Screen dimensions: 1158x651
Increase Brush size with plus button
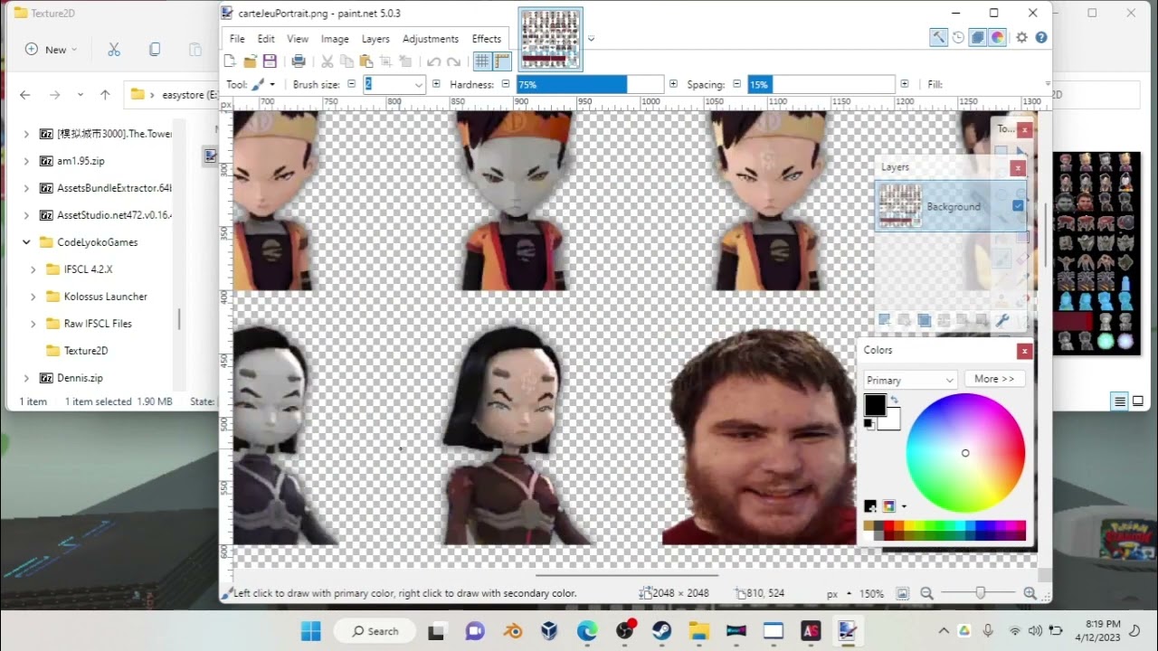click(x=436, y=84)
